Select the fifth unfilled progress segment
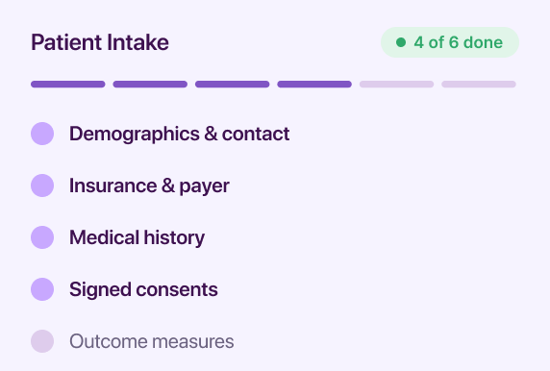The width and height of the screenshot is (550, 371). click(x=396, y=85)
